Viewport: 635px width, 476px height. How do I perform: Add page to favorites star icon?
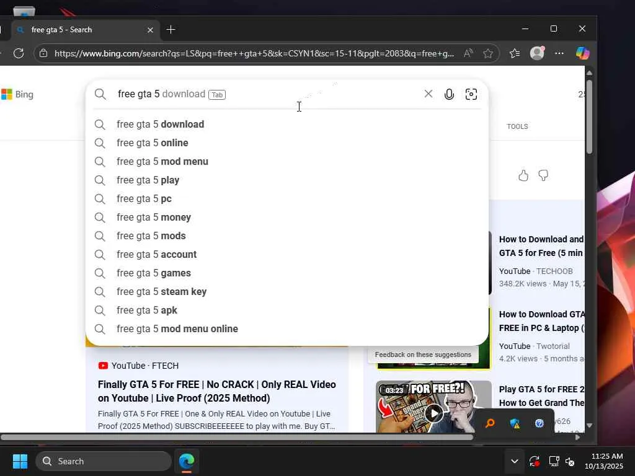(488, 53)
